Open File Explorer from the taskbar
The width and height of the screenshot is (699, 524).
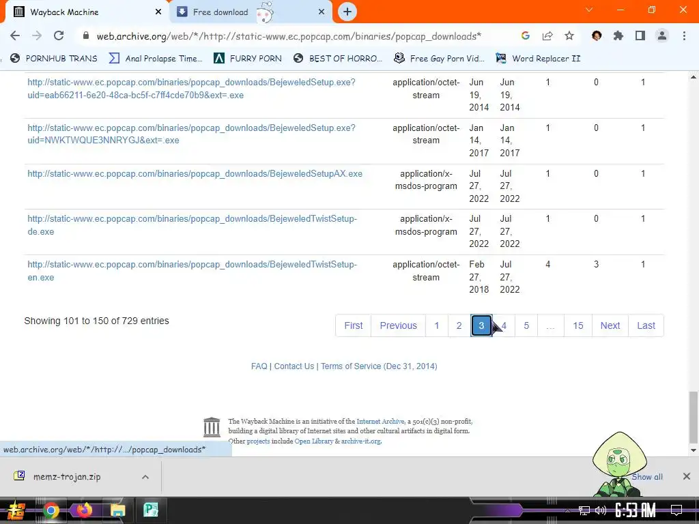tap(117, 510)
